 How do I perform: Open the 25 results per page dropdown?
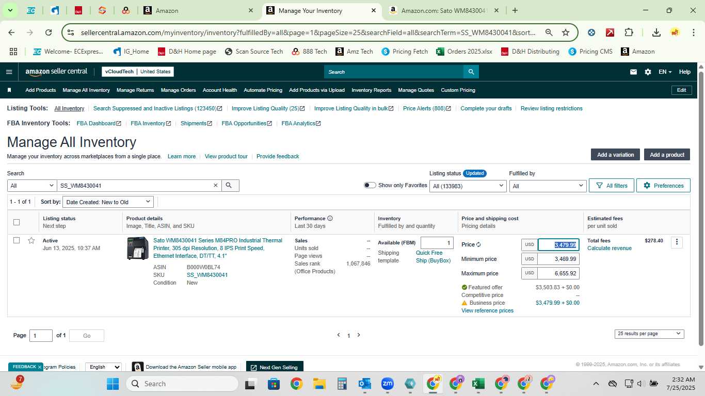coord(649,334)
